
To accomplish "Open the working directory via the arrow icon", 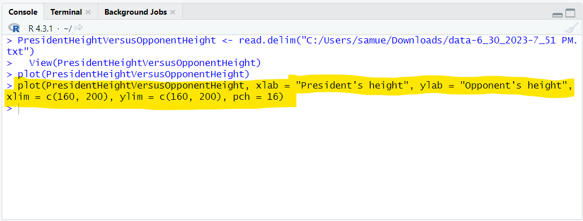I will coord(78,28).
